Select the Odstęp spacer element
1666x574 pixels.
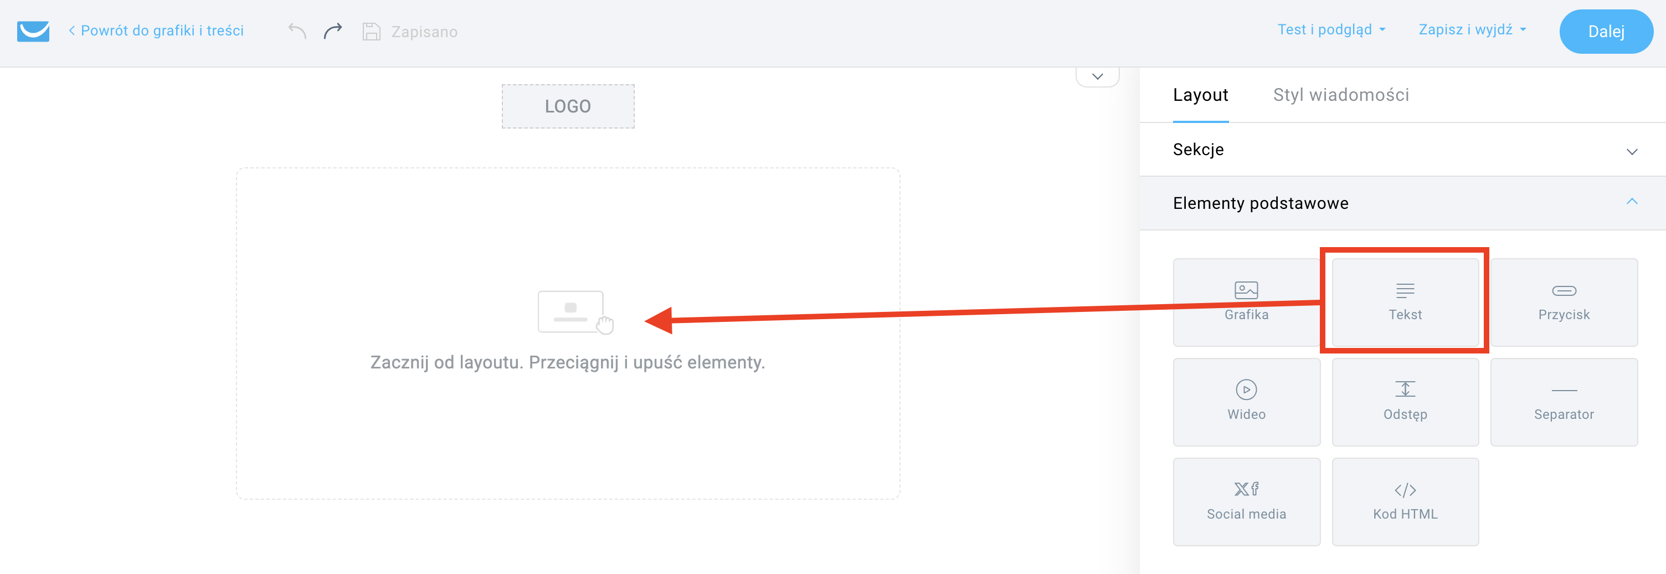(1405, 402)
